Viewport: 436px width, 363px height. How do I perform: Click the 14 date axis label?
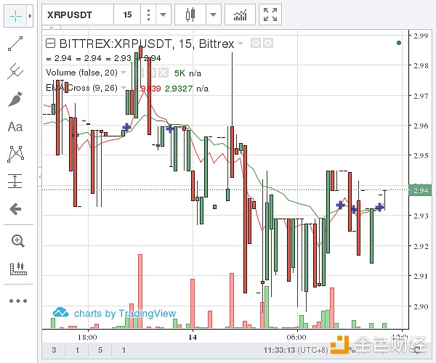pos(193,337)
